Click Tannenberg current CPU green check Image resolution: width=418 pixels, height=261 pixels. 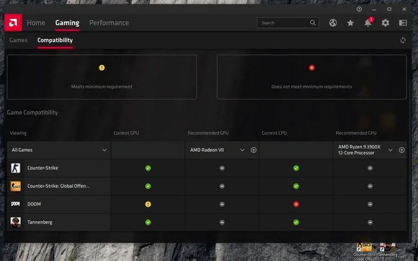(296, 222)
